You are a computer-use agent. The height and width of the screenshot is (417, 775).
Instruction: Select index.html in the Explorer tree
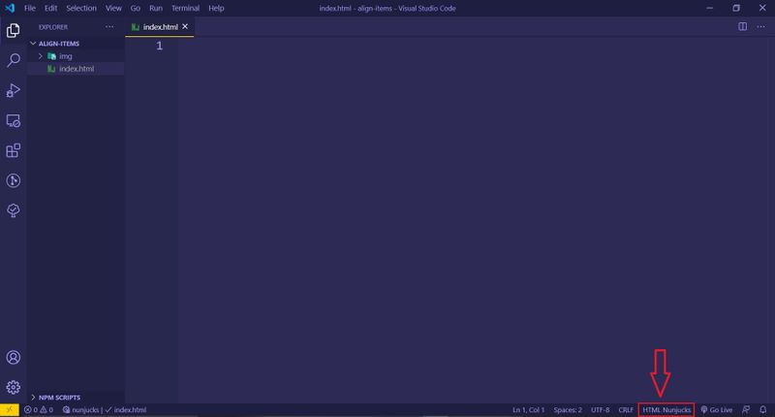click(76, 69)
